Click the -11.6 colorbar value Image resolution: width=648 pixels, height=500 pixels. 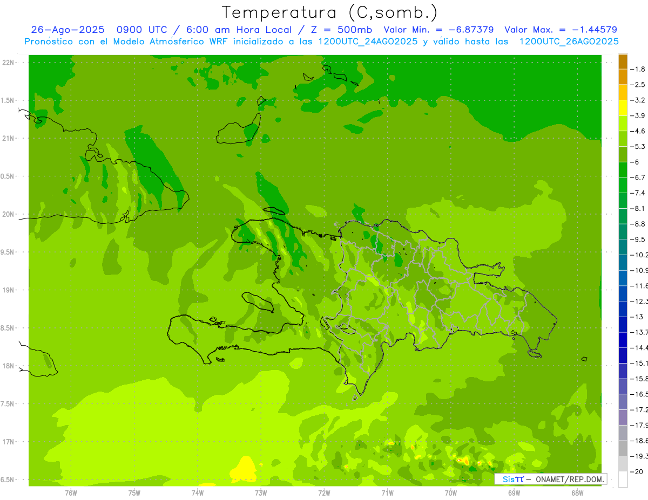639,285
